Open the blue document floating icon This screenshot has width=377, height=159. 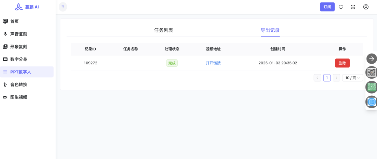coord(371,102)
